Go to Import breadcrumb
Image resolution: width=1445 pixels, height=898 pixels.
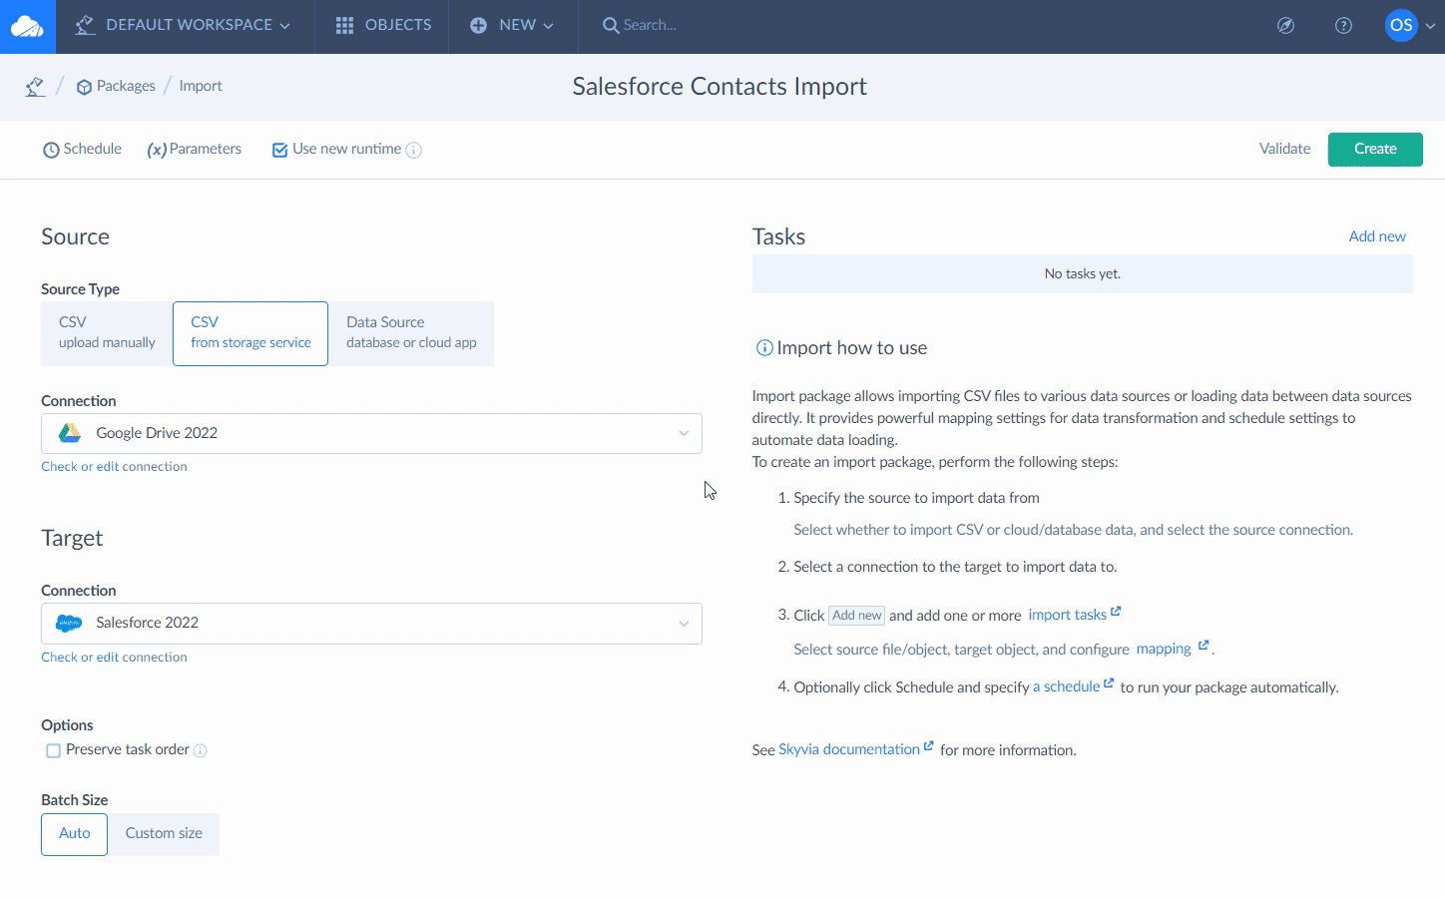pyautogui.click(x=201, y=86)
